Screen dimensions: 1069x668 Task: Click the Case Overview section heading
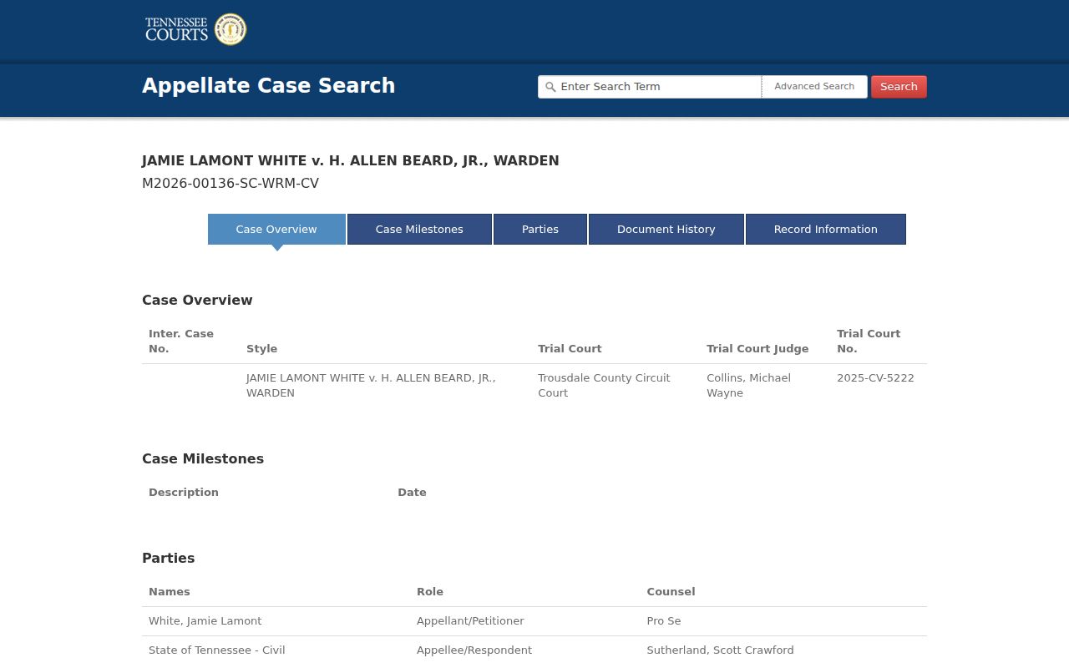197,301
